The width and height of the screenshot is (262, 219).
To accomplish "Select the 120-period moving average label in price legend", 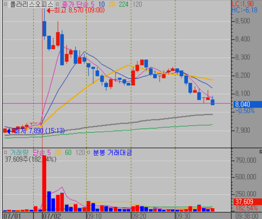I will pos(137,4).
